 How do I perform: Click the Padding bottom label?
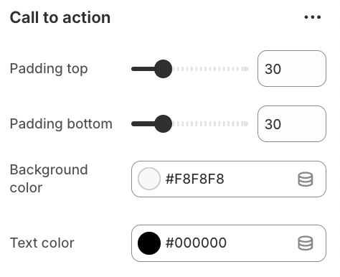click(61, 124)
